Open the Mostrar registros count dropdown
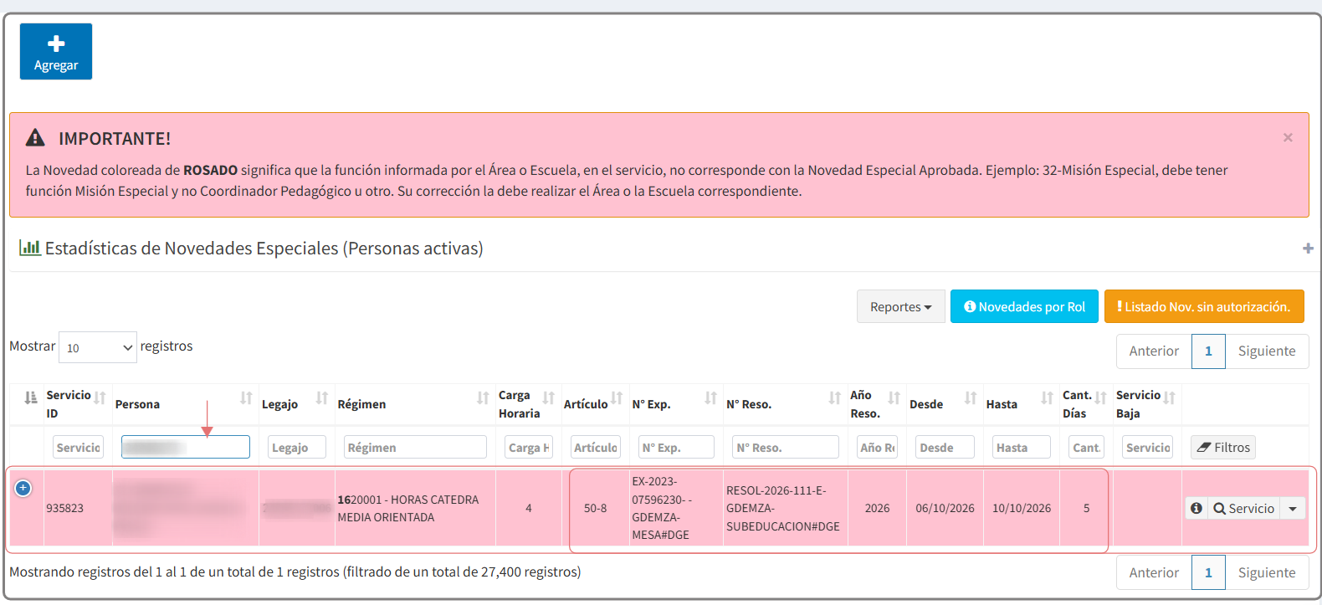1322x605 pixels. click(x=98, y=347)
